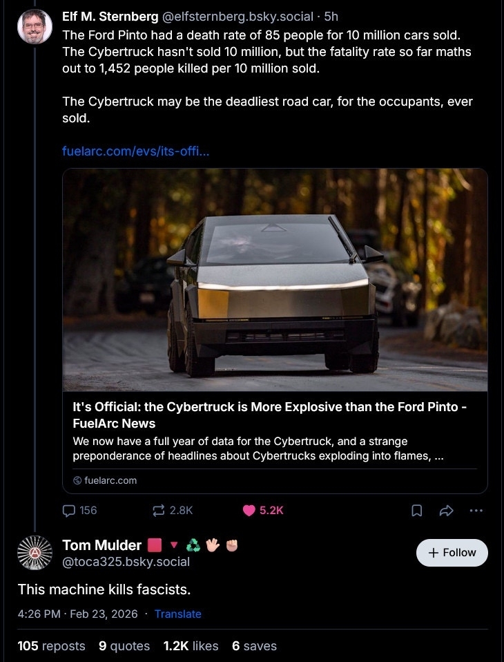
Task: Bookmark the post with the save icon
Action: (x=416, y=511)
